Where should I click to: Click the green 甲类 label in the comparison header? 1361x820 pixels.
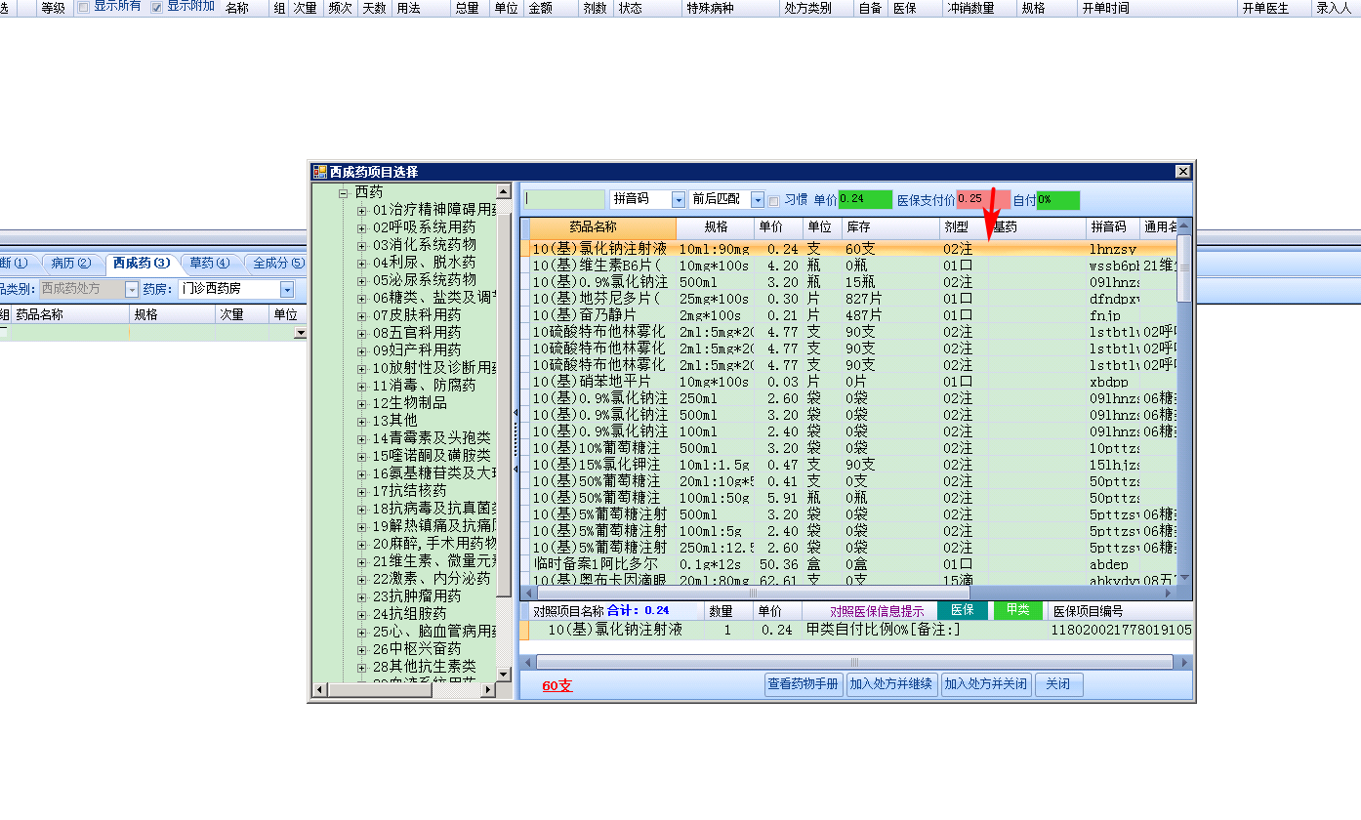1017,610
